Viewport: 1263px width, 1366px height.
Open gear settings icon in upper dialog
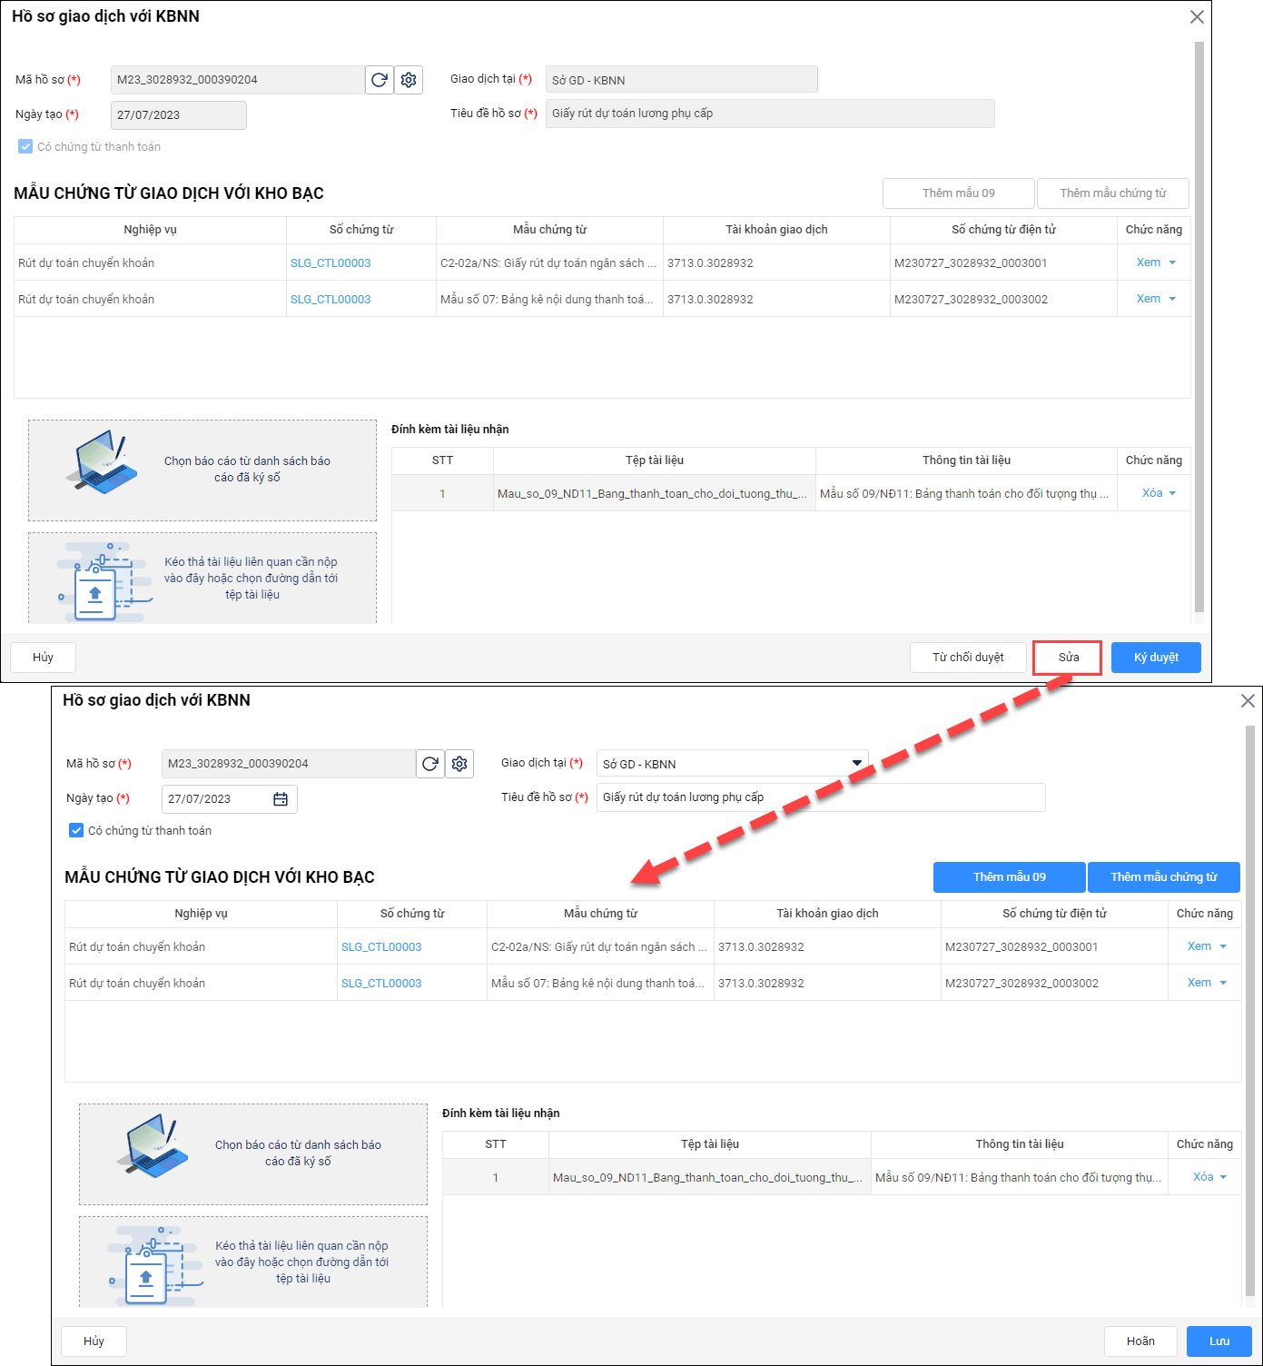click(409, 80)
